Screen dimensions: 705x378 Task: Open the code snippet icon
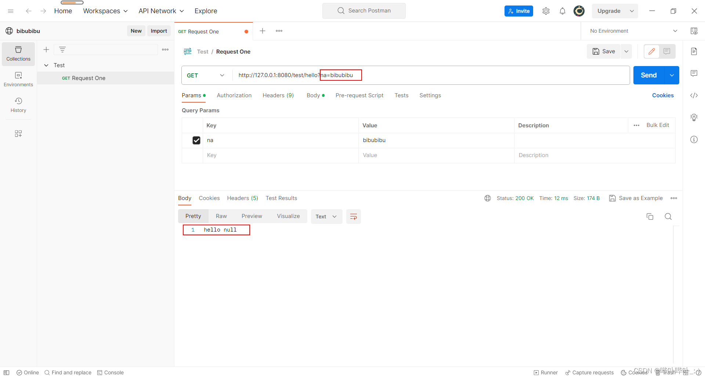coord(694,95)
